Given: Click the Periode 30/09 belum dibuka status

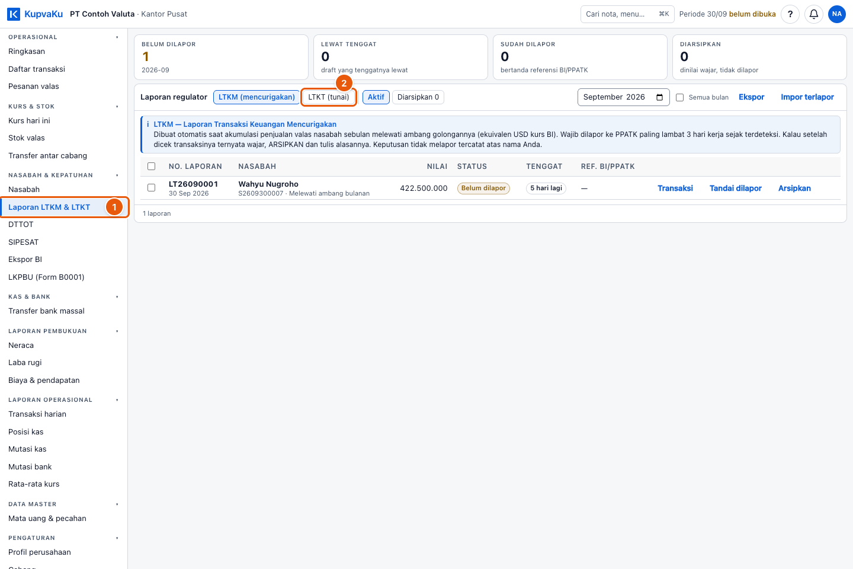Looking at the screenshot, I should tap(727, 14).
